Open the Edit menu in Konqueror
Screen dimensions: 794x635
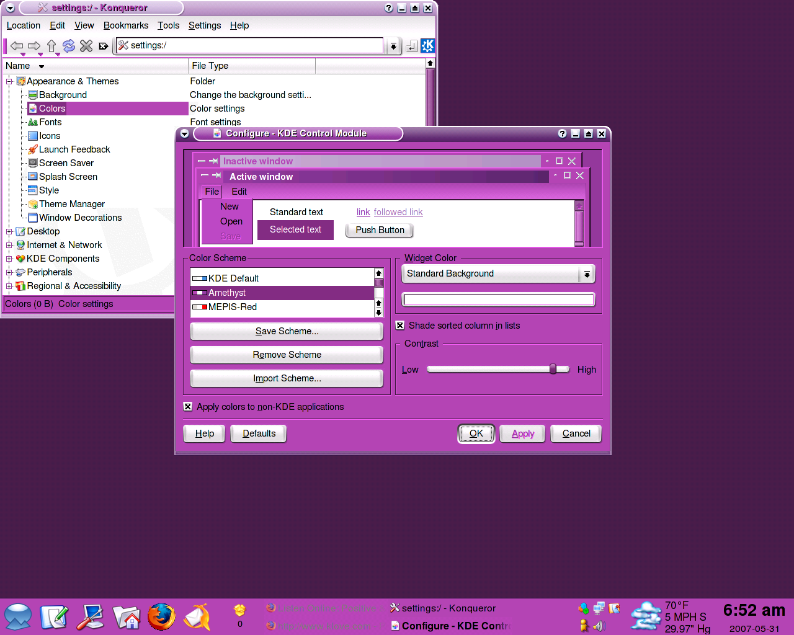point(58,25)
